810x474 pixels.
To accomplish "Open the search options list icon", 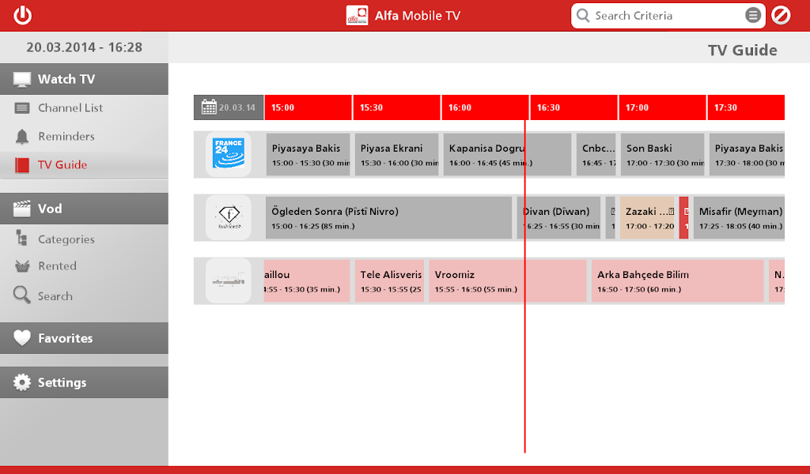I will (x=753, y=15).
